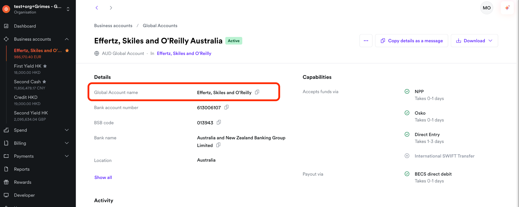
Task: Copy the Global Account name value
Action: (257, 92)
